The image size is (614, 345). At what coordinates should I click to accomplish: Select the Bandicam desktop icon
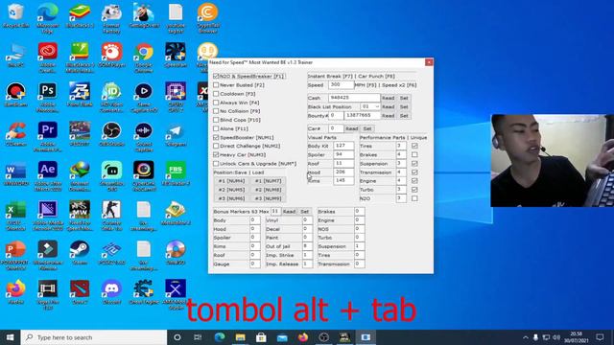(15, 94)
